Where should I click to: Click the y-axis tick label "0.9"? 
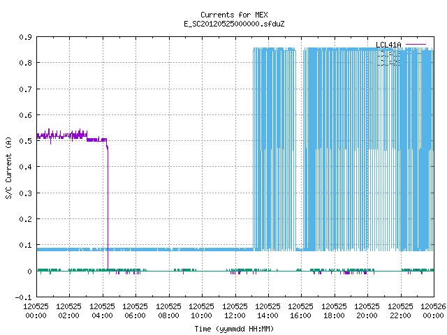25,37
